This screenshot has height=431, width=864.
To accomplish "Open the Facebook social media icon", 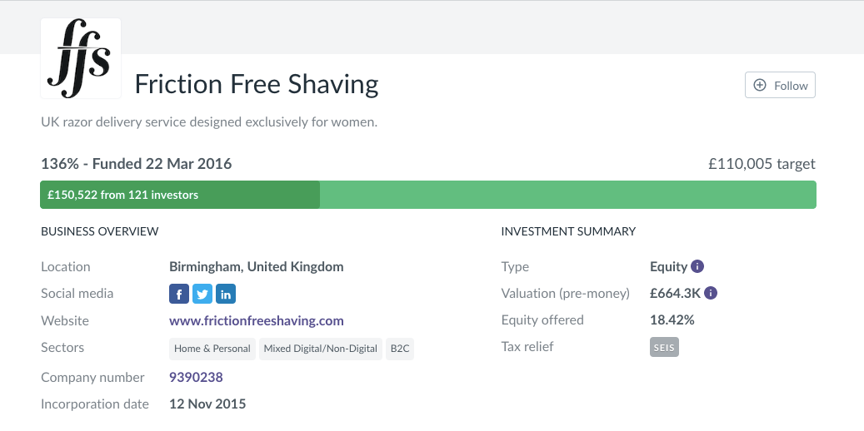I will (179, 294).
